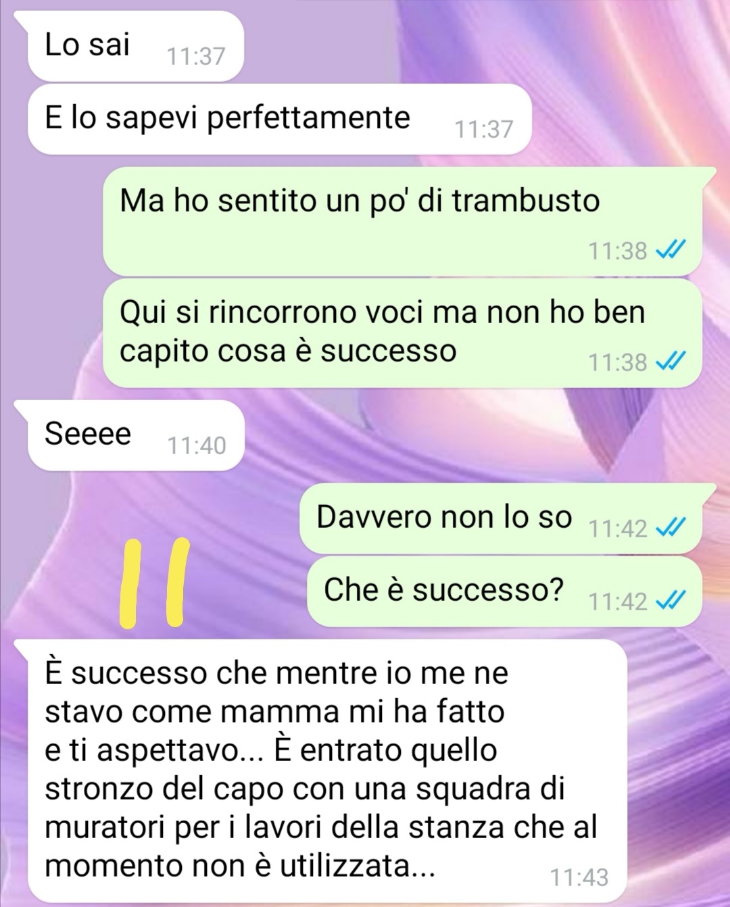
Task: Tap the "Seeee" message bubble
Action: (135, 435)
